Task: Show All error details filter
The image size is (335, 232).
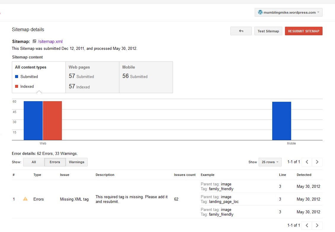Action: click(34, 162)
